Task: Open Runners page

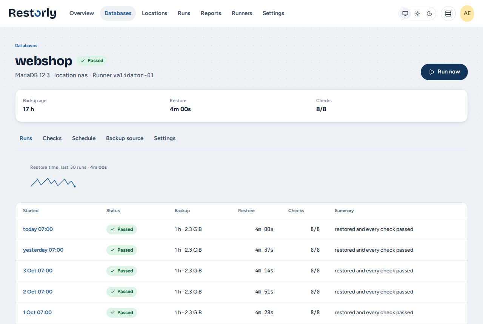Action: pos(242,13)
